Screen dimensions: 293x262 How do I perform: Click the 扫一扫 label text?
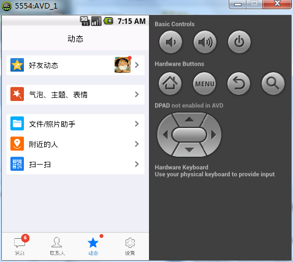coord(40,165)
